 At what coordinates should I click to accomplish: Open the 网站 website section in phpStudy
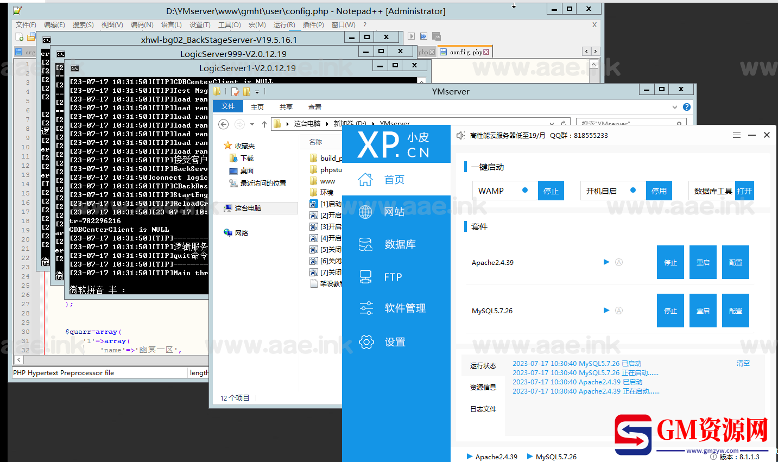tap(396, 212)
